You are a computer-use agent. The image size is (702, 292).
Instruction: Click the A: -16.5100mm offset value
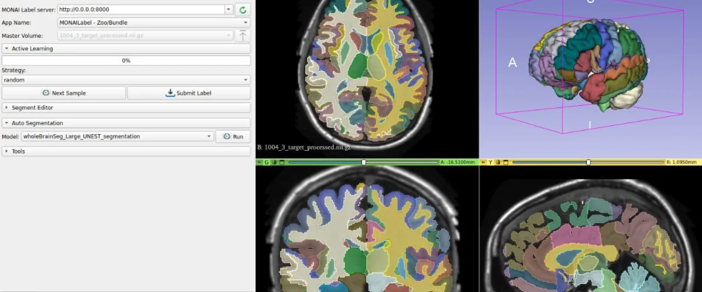(457, 162)
